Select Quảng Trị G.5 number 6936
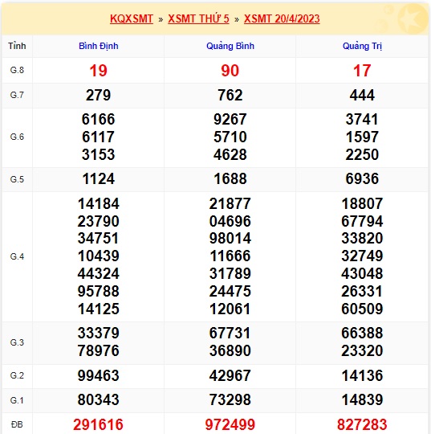 (362, 178)
